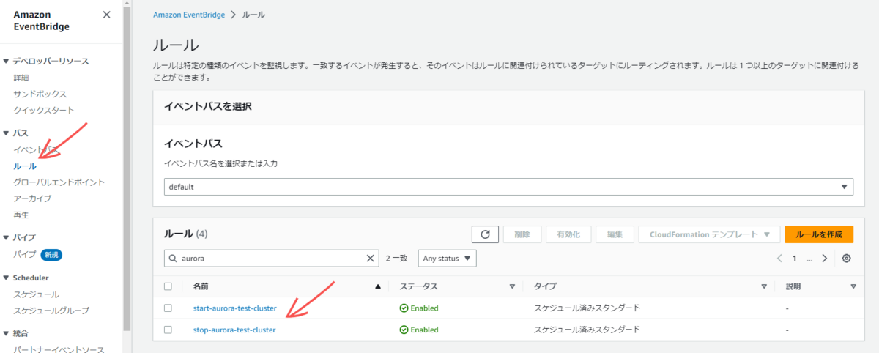This screenshot has height=353, width=879.
Task: Go to previous page of rules
Action: [x=779, y=259]
